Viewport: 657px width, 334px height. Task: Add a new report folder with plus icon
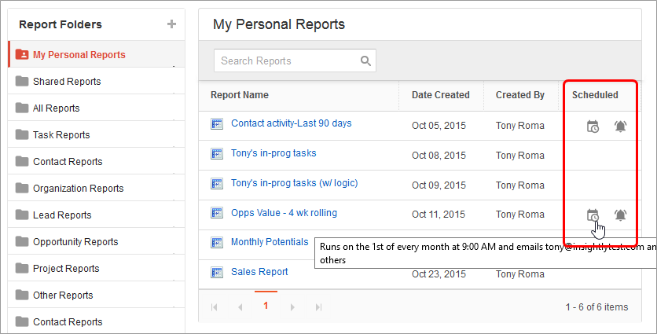point(171,24)
